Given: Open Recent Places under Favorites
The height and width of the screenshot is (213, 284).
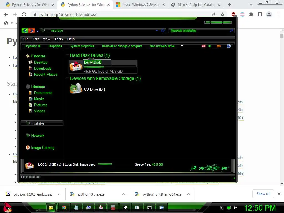Looking at the screenshot, I should (x=46, y=74).
